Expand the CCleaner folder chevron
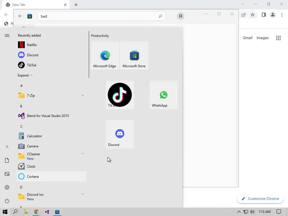The width and height of the screenshot is (288, 216). coord(83,154)
